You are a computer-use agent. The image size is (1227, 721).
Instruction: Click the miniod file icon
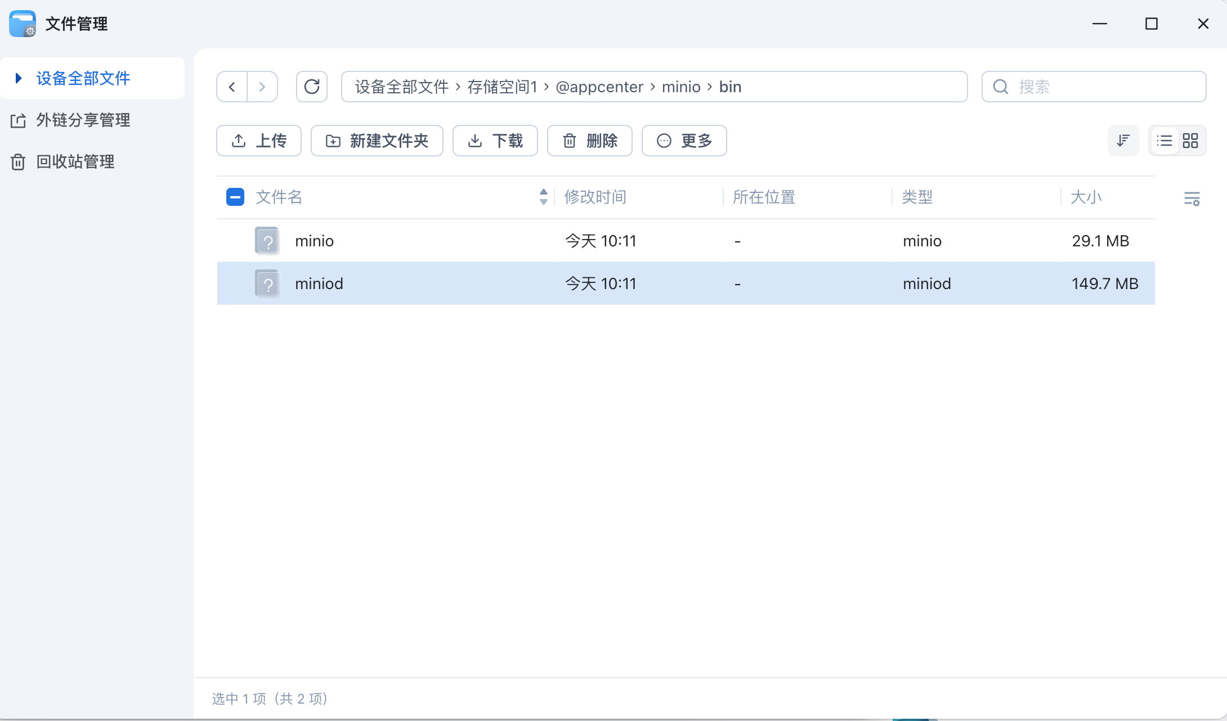[x=267, y=283]
